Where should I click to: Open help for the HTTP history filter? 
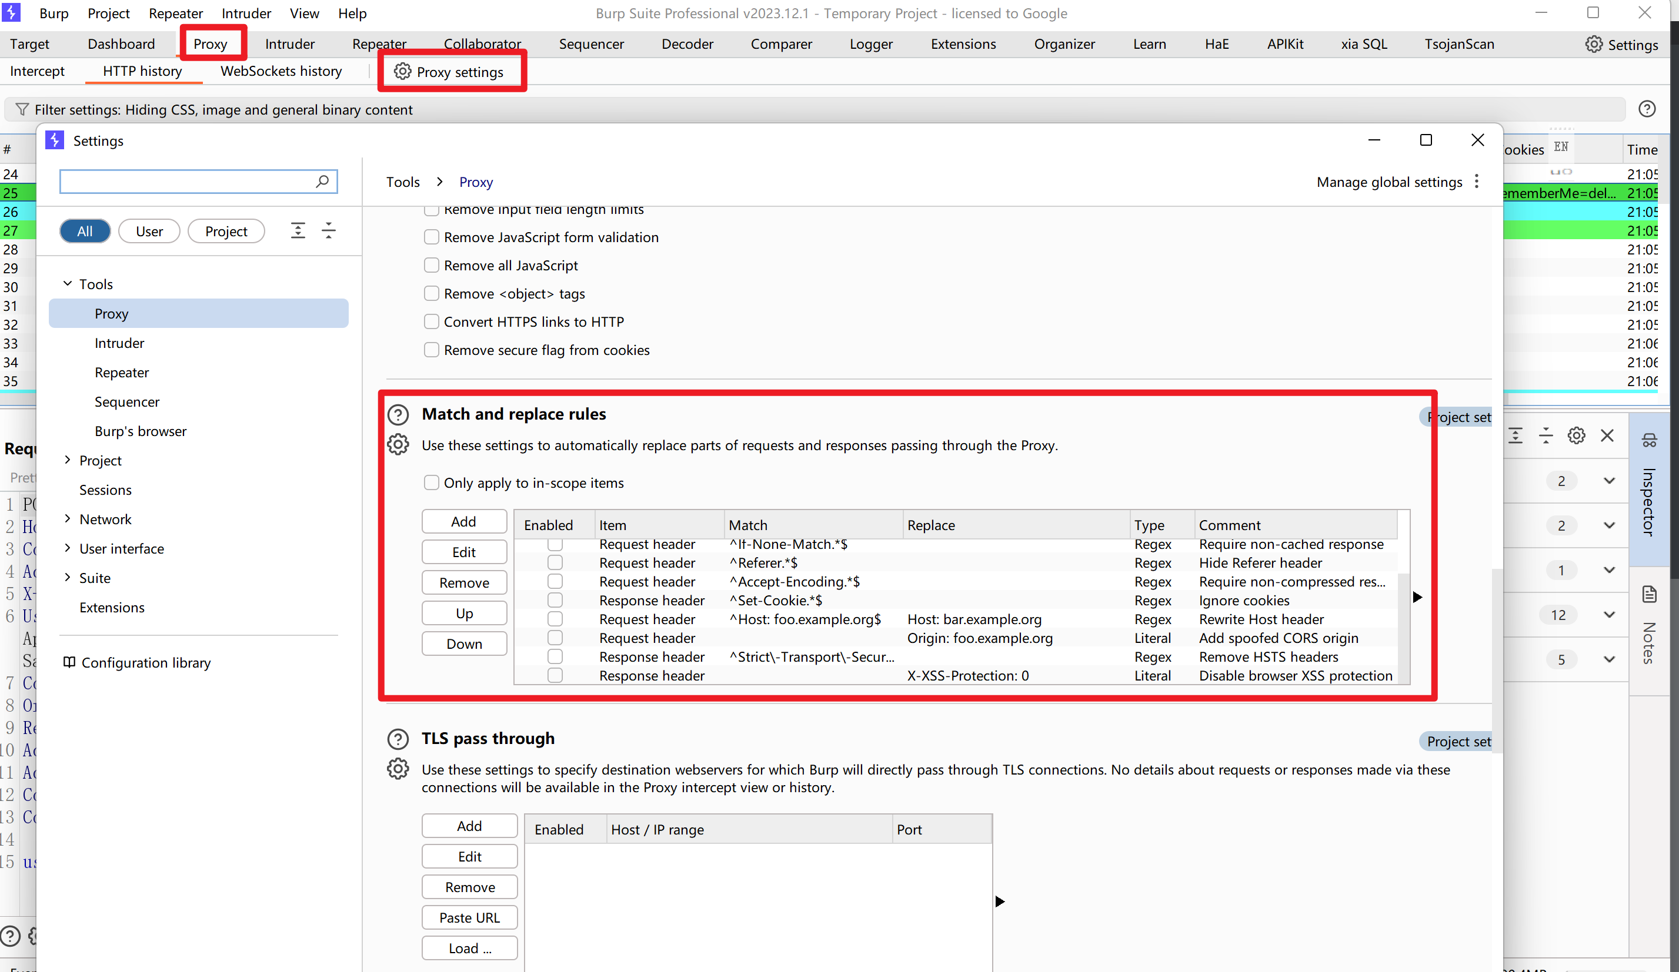point(1647,109)
